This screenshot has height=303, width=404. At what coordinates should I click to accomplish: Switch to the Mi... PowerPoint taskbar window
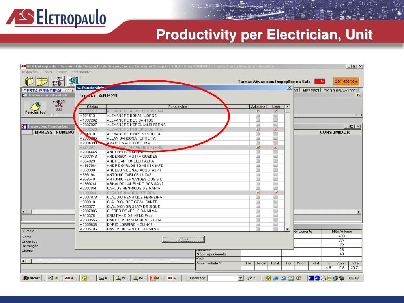157,278
